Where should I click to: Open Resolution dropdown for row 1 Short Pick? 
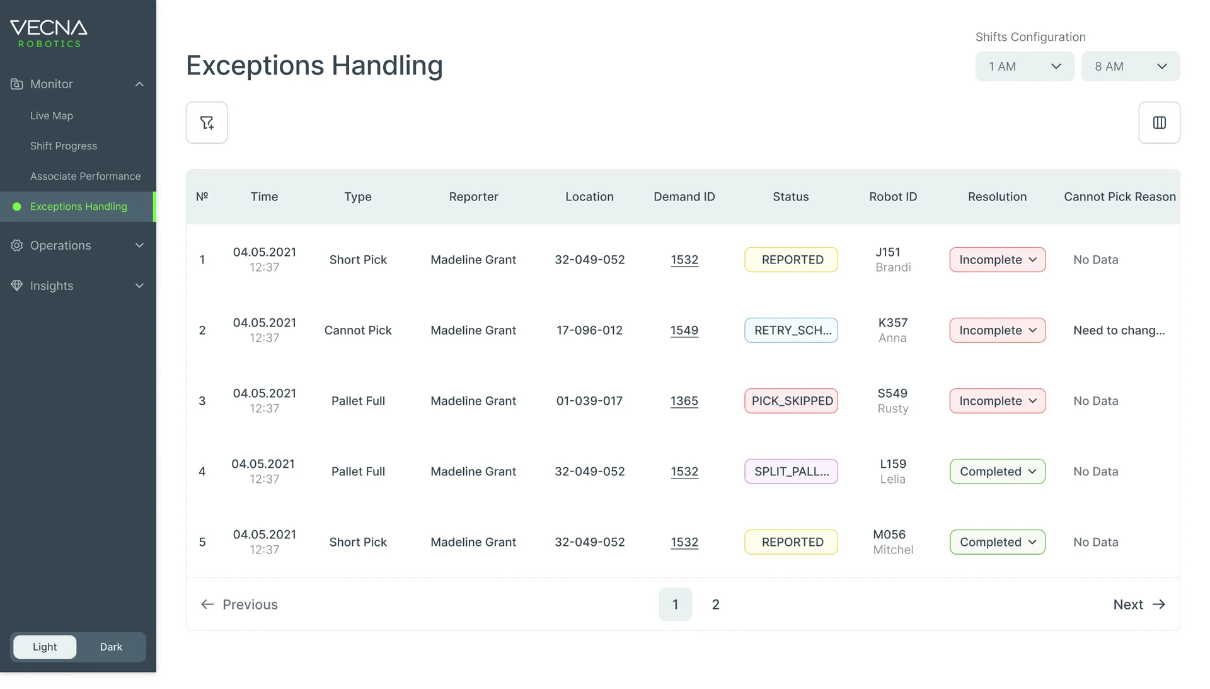[x=998, y=260]
